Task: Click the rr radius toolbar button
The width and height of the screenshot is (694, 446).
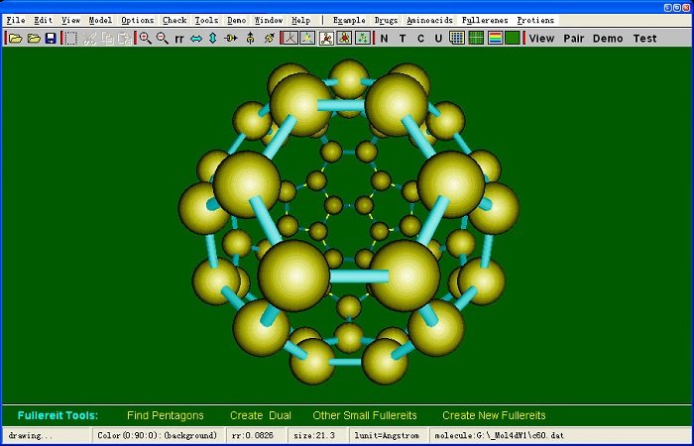Action: pyautogui.click(x=179, y=39)
